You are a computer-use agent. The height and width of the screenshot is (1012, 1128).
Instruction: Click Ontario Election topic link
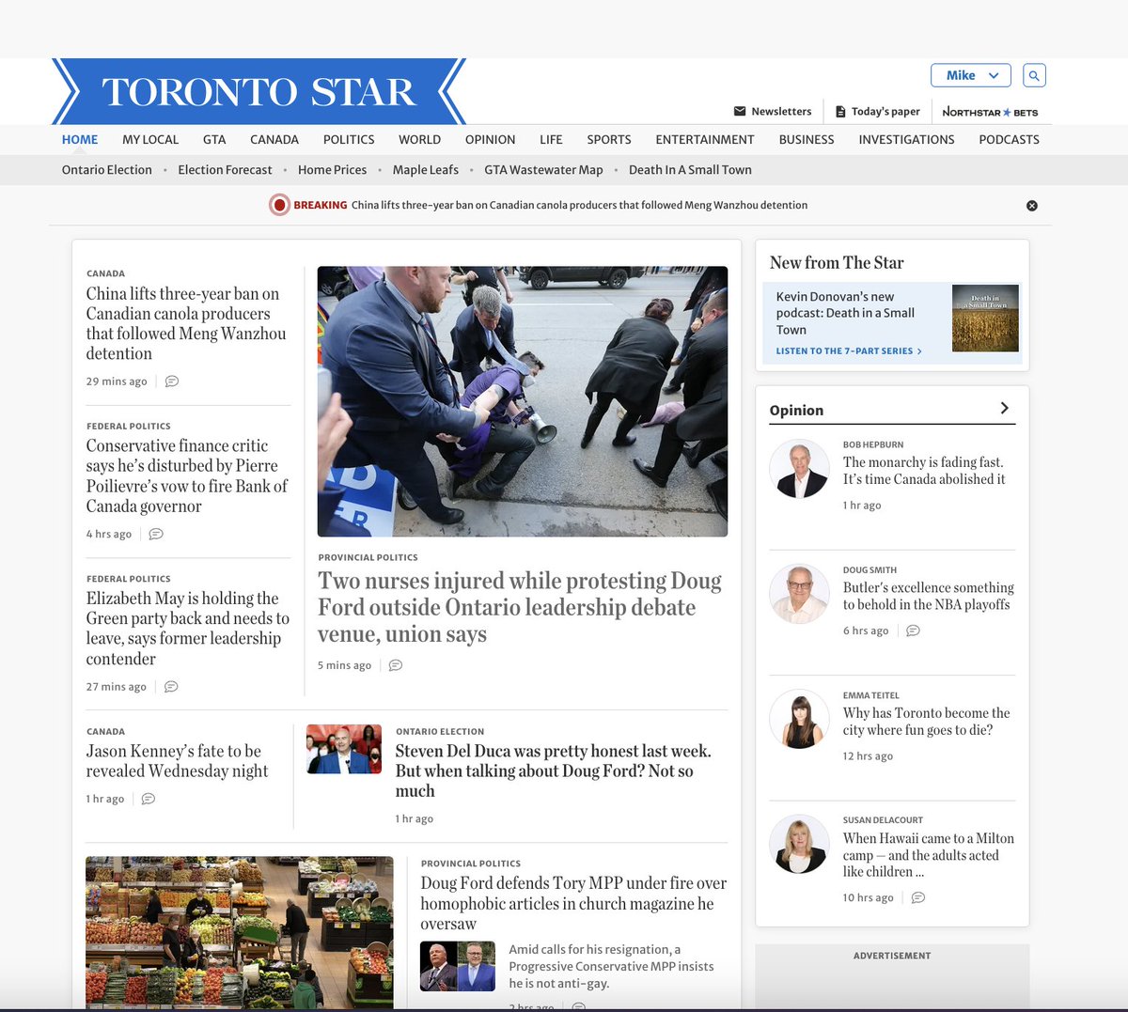tap(107, 170)
